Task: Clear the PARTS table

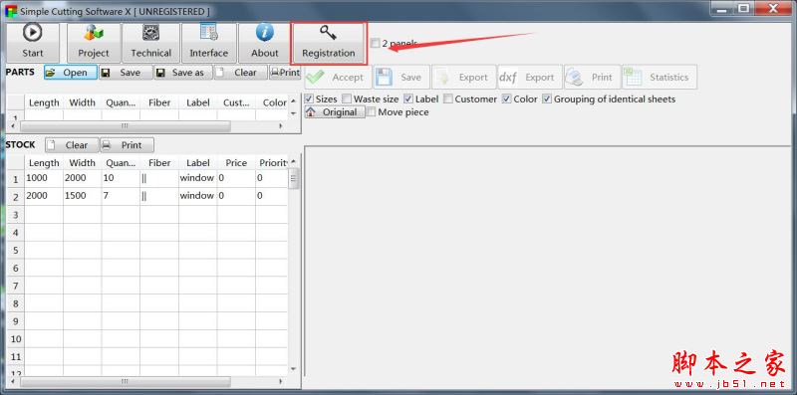Action: tap(240, 73)
